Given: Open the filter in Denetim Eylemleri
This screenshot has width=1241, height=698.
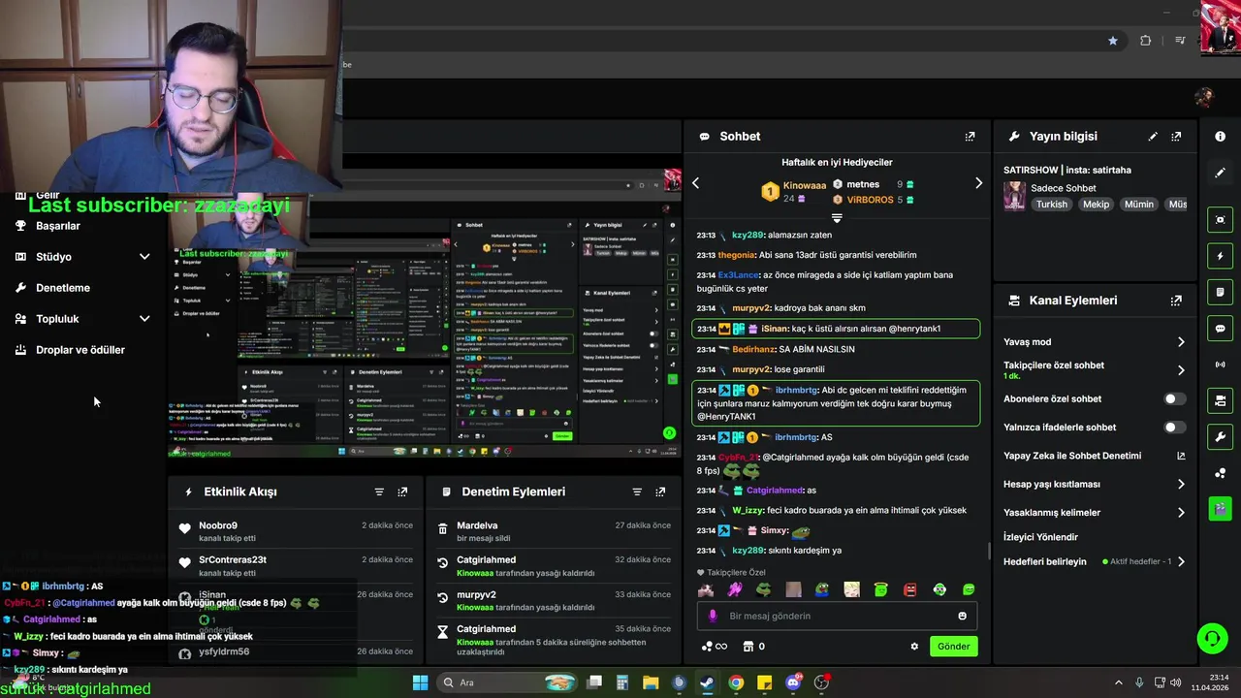Looking at the screenshot, I should 637,492.
